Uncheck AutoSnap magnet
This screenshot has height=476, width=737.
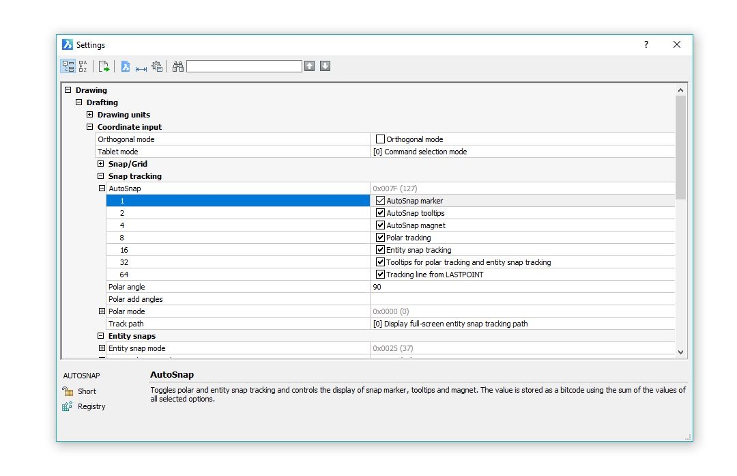click(380, 225)
